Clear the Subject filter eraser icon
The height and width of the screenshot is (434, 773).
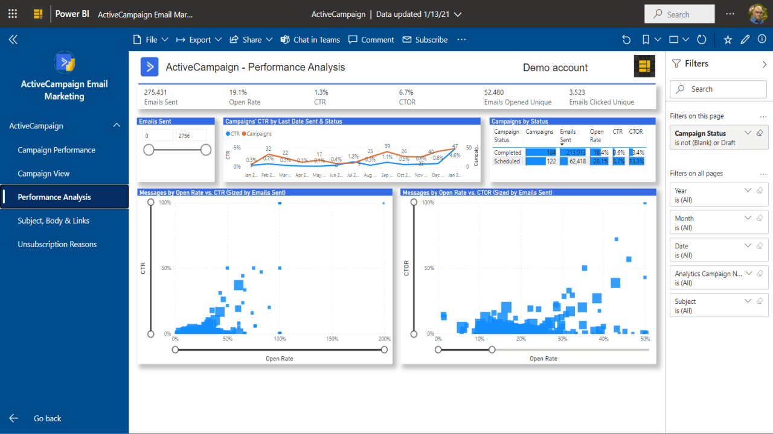click(x=760, y=301)
